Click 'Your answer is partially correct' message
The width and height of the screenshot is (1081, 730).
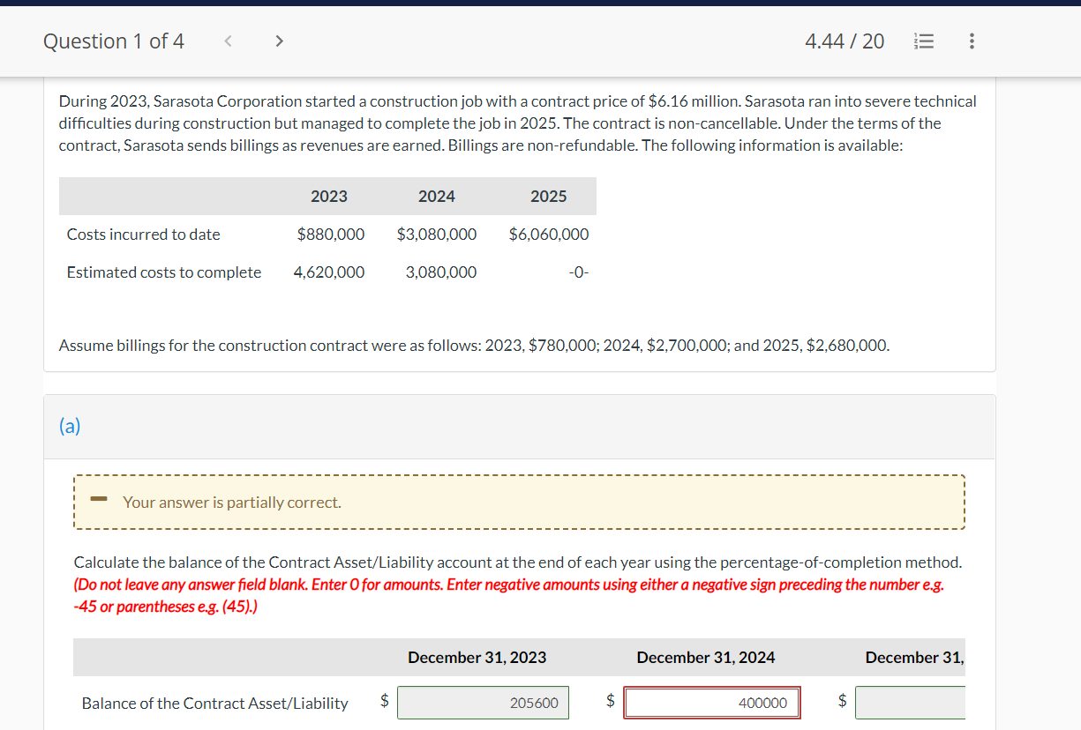click(x=232, y=503)
